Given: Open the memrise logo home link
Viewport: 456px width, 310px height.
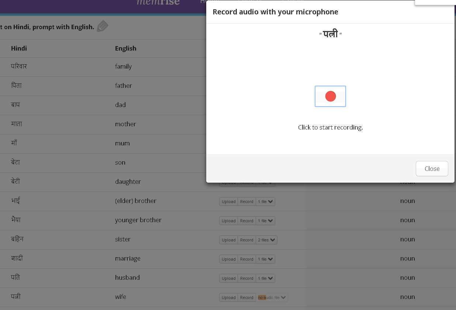Looking at the screenshot, I should point(159,3).
